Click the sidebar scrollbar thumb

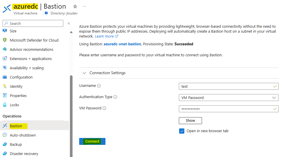(71, 116)
